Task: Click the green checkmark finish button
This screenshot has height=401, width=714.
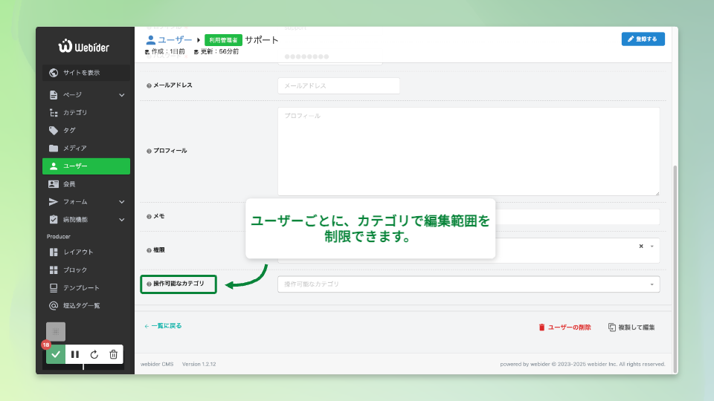Action: (56, 355)
